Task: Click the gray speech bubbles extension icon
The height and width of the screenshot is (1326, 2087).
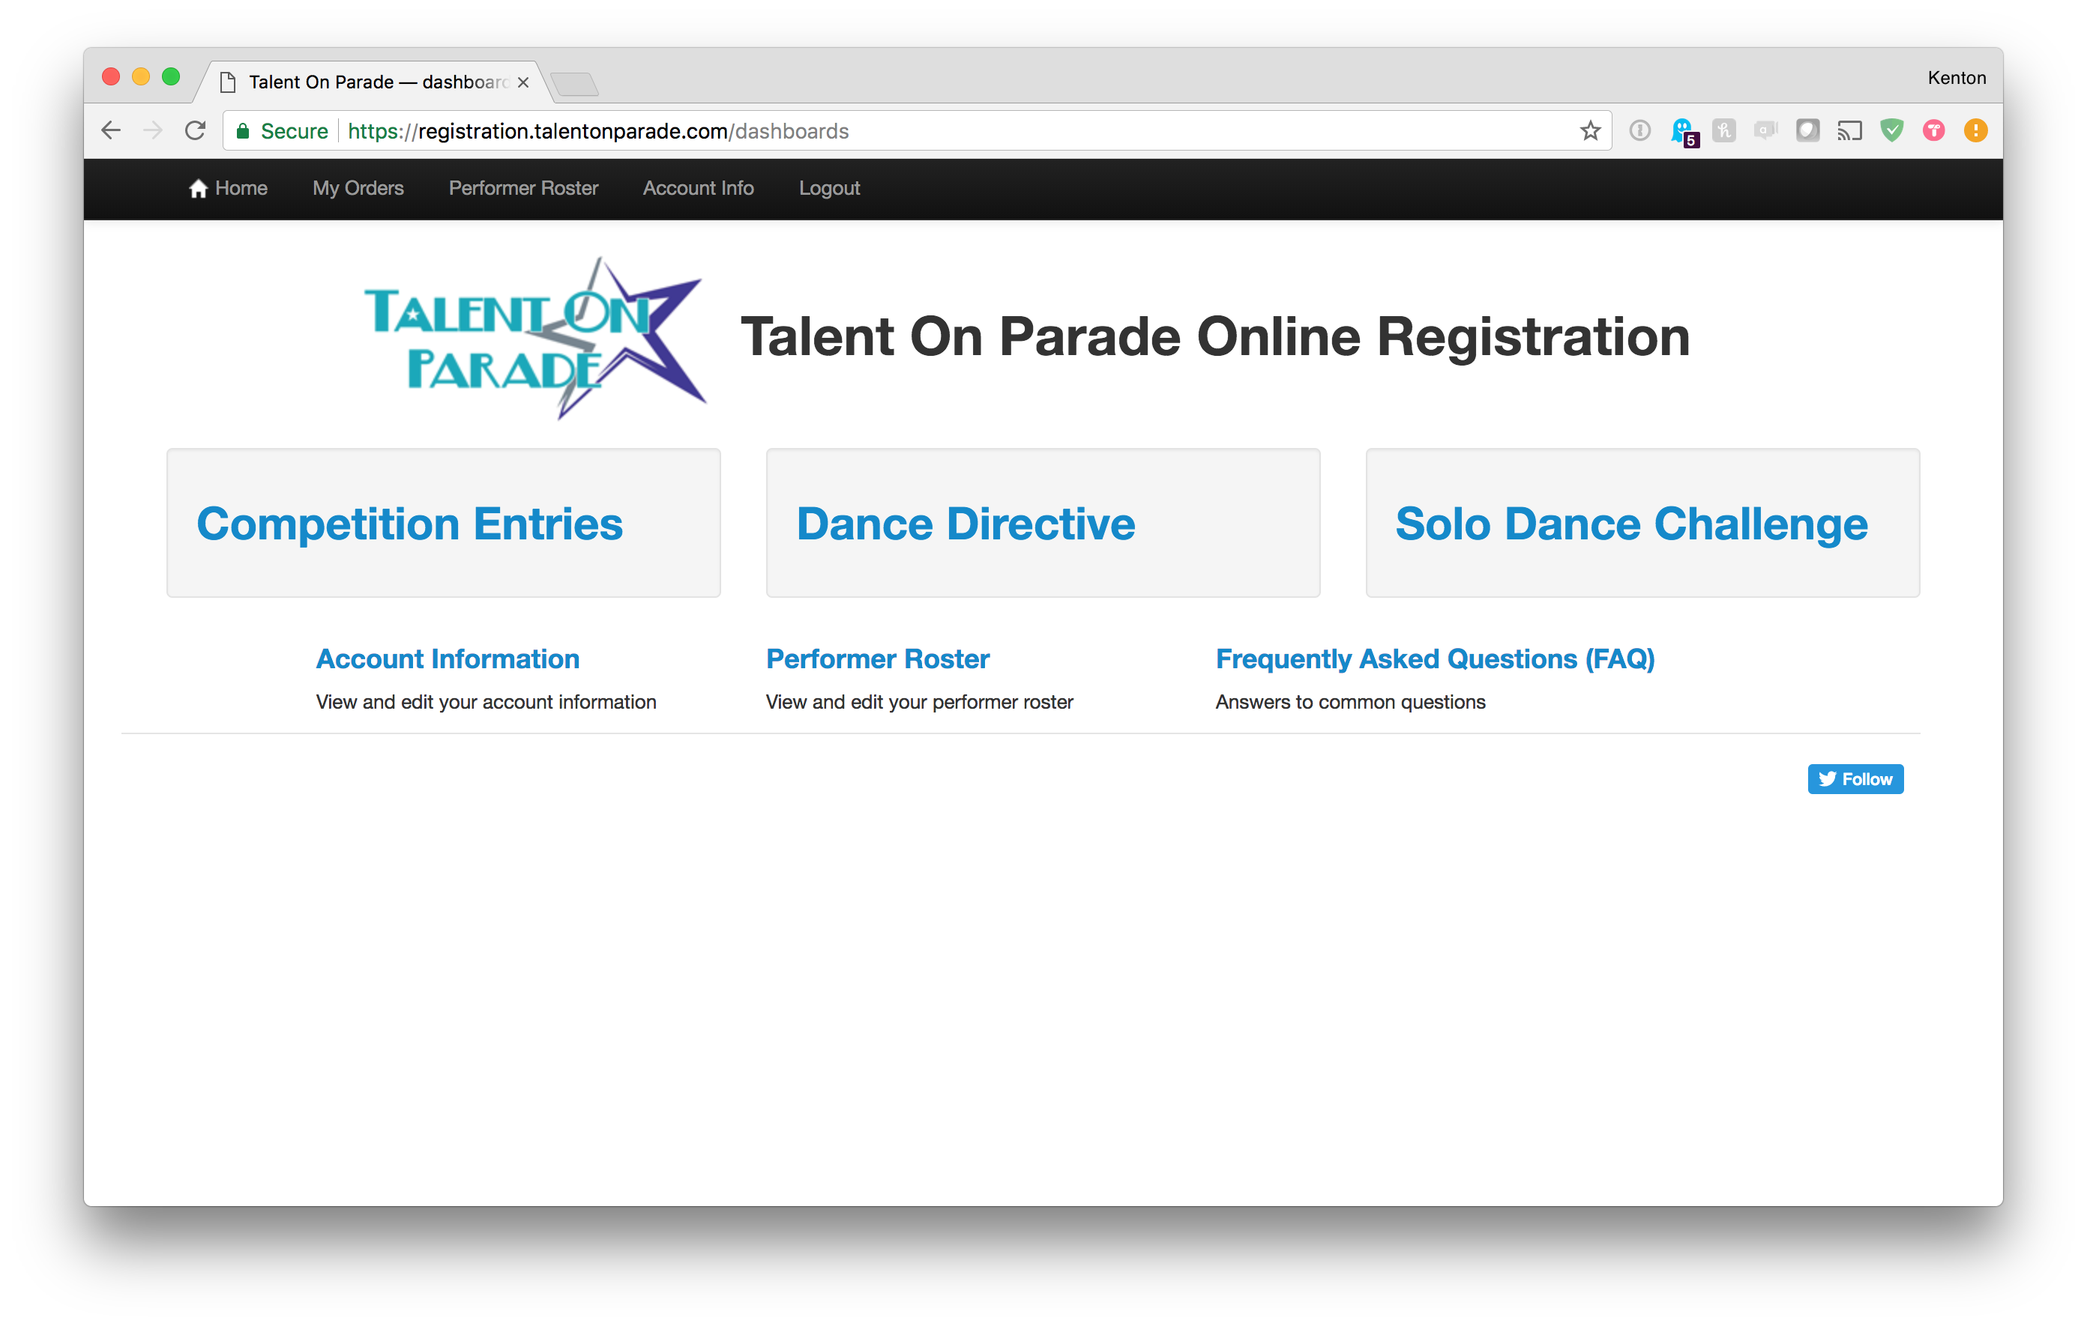Action: (1765, 131)
